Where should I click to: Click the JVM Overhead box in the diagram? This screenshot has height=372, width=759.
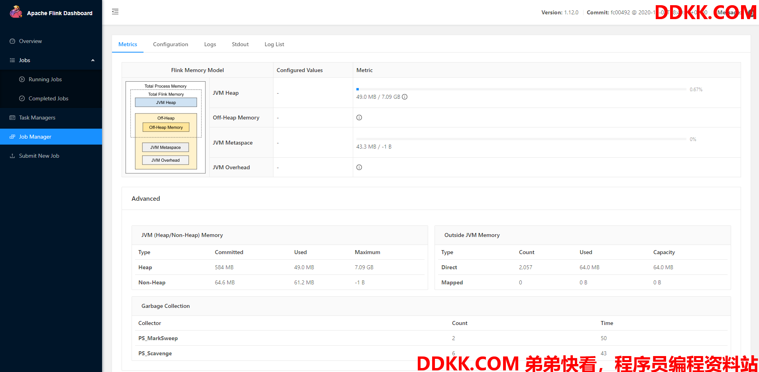(x=165, y=160)
